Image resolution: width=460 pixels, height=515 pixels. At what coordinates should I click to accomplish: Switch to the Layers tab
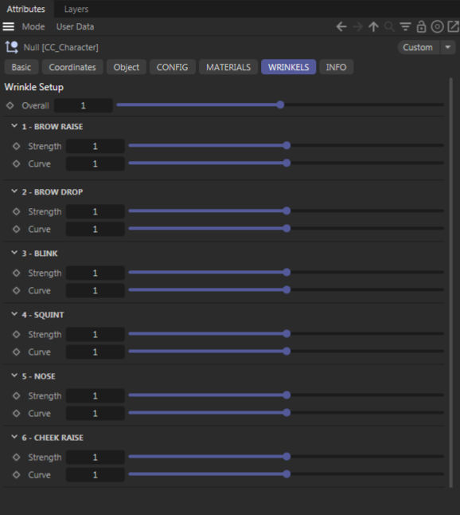pyautogui.click(x=76, y=10)
